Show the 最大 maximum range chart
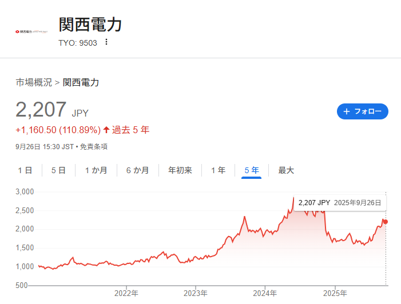This screenshot has height=304, width=401. click(286, 170)
